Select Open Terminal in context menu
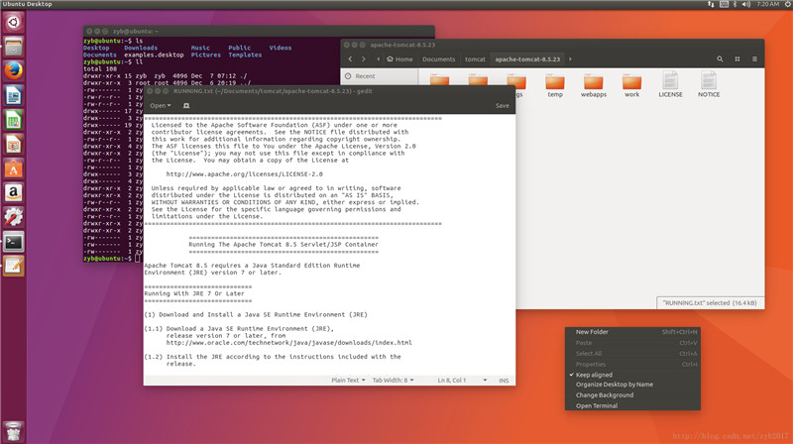Viewport: 793px width, 444px height. pyautogui.click(x=598, y=405)
